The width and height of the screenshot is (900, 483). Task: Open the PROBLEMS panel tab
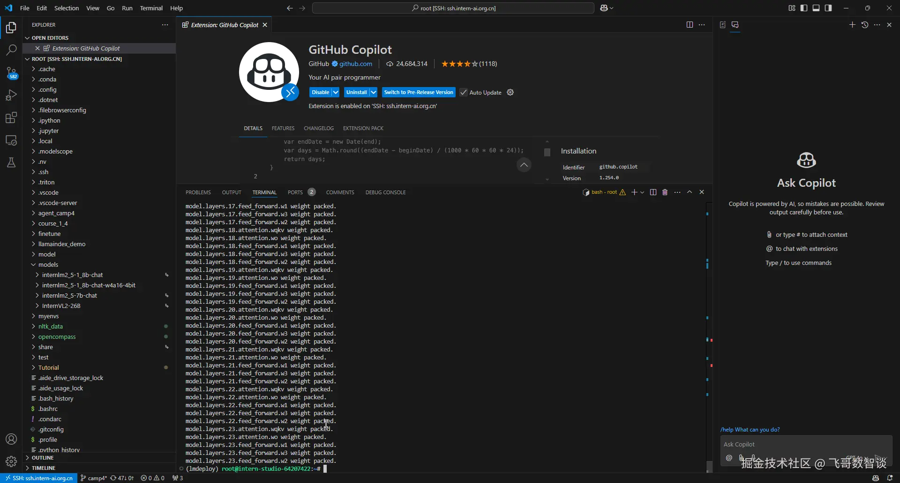pyautogui.click(x=198, y=192)
